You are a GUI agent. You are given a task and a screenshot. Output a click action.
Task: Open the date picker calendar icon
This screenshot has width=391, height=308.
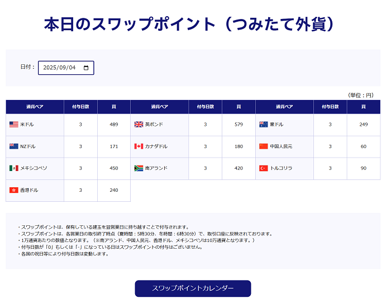(86, 68)
